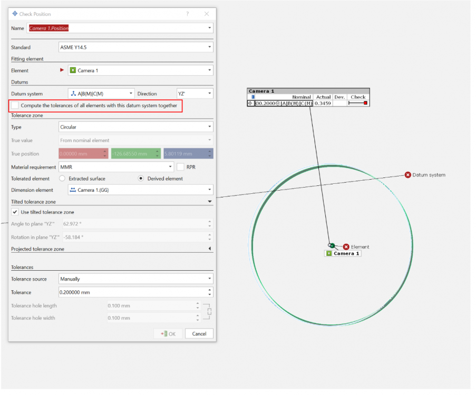Image resolution: width=476 pixels, height=395 pixels.
Task: Expand the Projected tolerance zone section
Action: 210,249
